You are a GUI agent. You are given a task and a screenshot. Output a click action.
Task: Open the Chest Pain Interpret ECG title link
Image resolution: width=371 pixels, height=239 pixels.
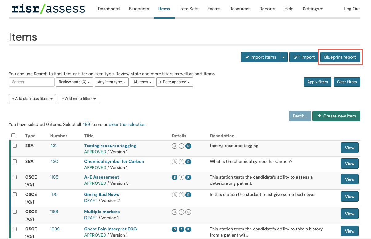(110, 229)
